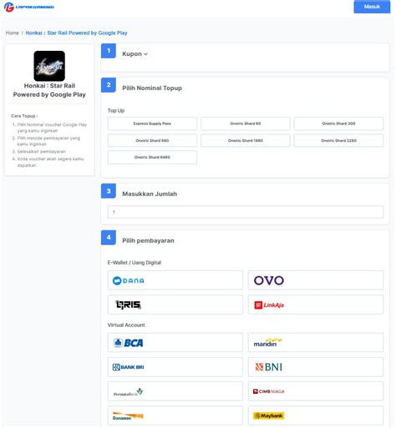Choose OVO e-wallet payment
The width and height of the screenshot is (396, 428).
coord(316,280)
